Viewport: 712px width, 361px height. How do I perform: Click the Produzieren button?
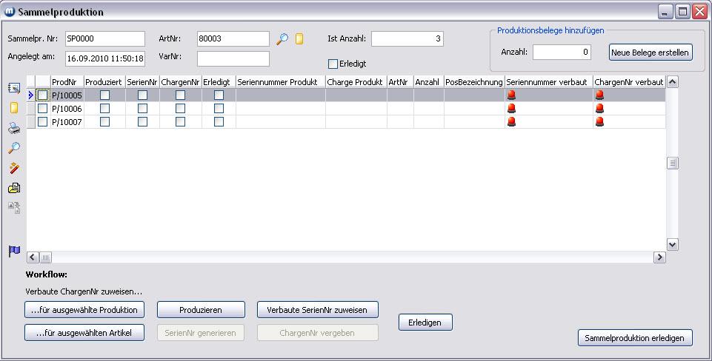pos(201,310)
